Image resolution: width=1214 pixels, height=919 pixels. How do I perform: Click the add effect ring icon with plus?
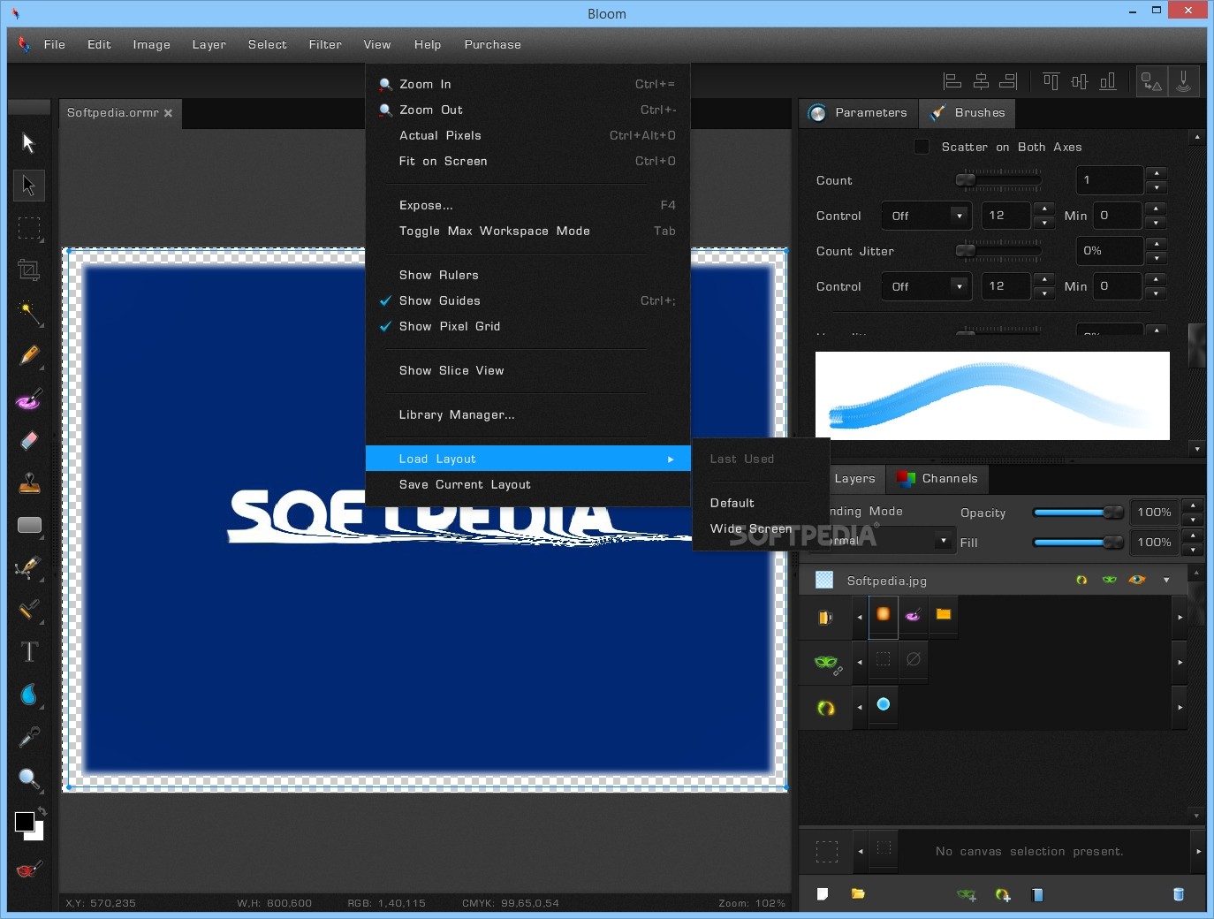[1003, 895]
